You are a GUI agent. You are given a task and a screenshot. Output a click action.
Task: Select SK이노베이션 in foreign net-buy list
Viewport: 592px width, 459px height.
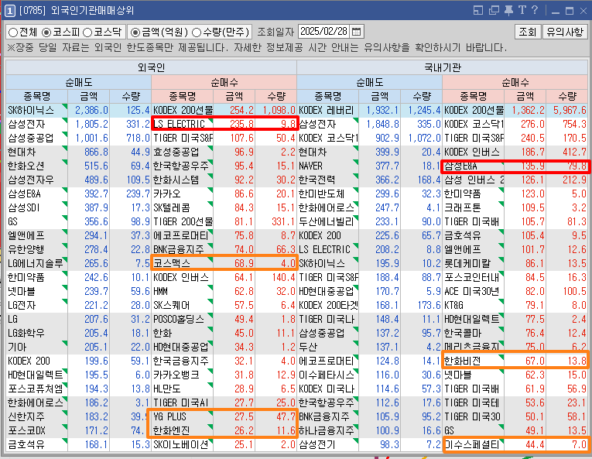pos(180,444)
